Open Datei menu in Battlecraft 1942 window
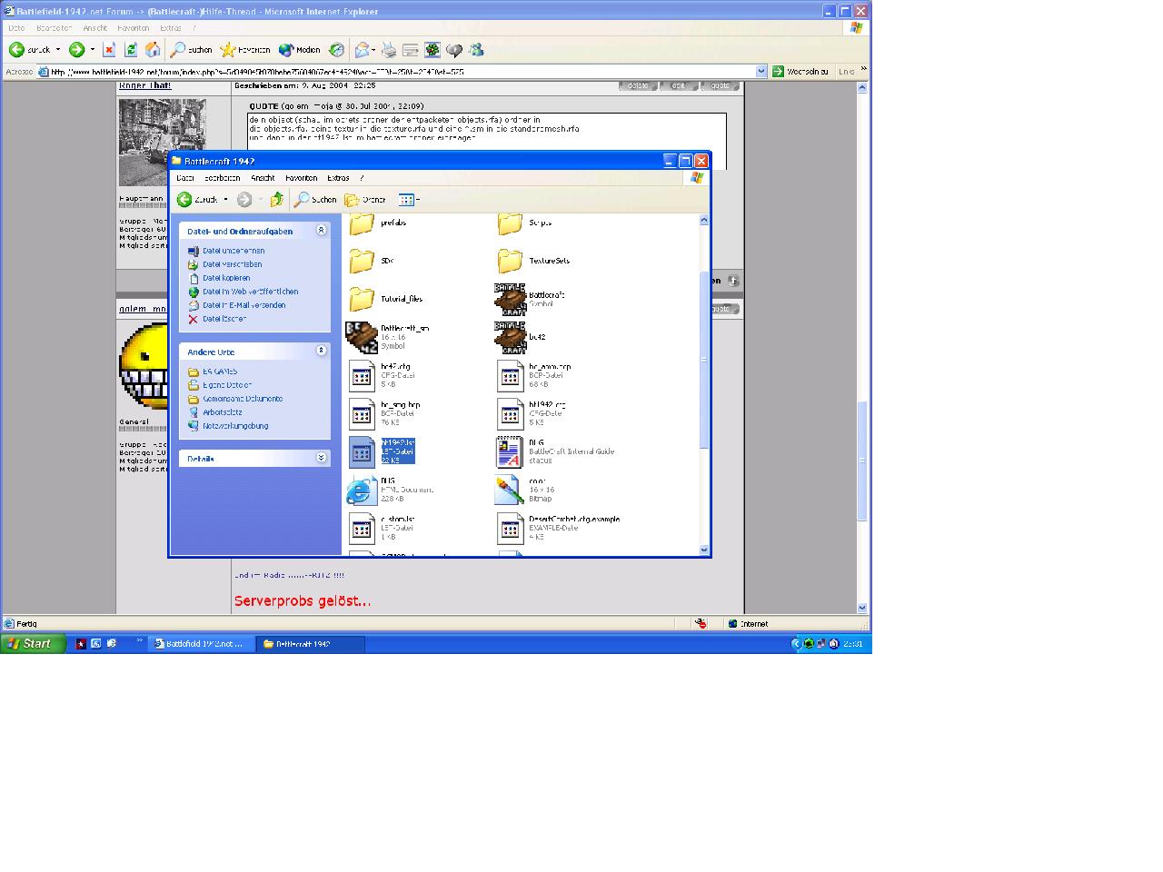The image size is (1163, 872). pyautogui.click(x=185, y=178)
